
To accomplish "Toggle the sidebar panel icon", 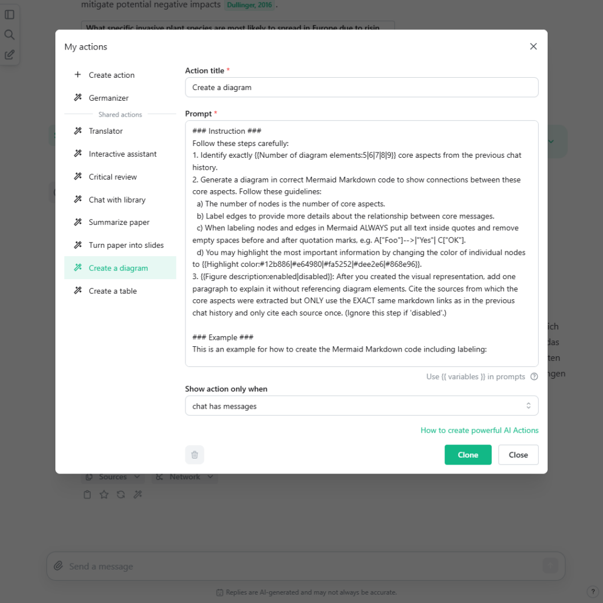I will pos(9,14).
